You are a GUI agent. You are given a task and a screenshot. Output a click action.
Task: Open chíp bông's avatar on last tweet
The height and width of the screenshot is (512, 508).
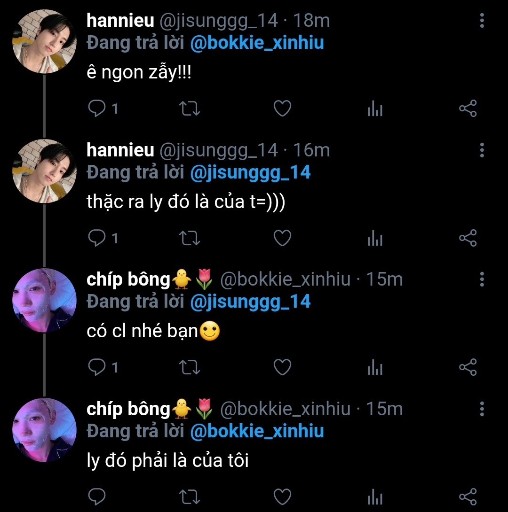(x=44, y=429)
